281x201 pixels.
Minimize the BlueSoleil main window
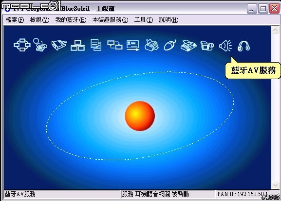pos(252,9)
